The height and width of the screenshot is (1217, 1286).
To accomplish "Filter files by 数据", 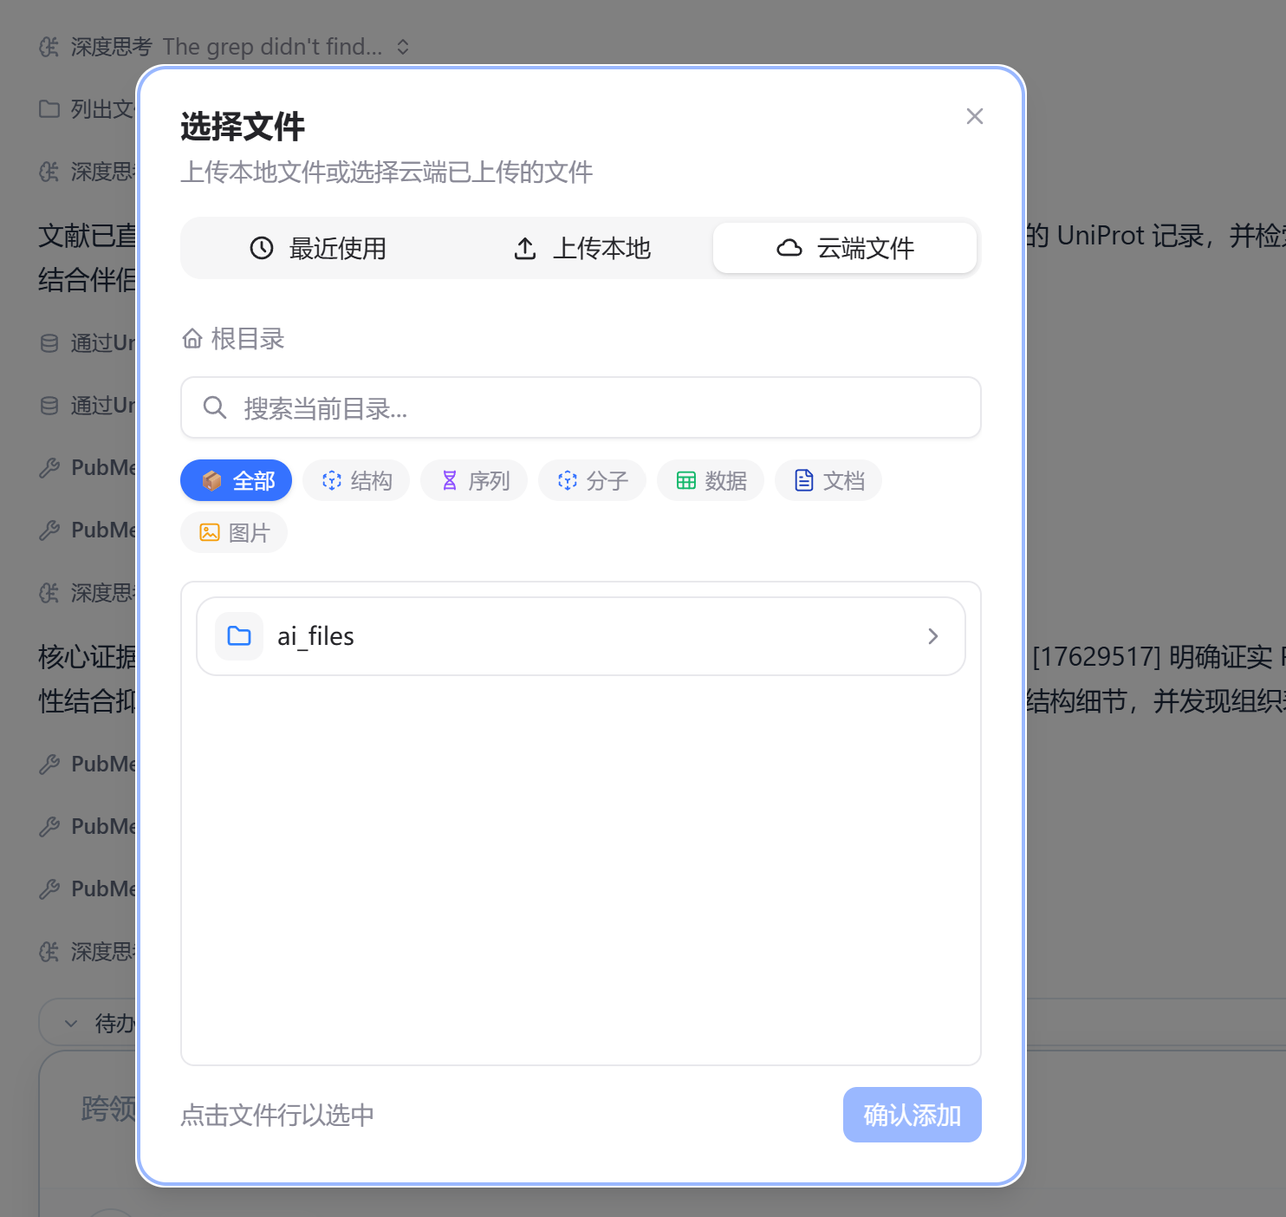I will [x=711, y=480].
